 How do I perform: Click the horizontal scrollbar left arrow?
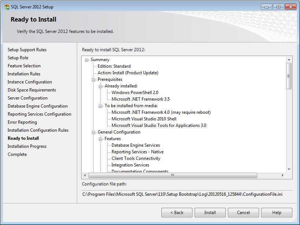(85, 176)
